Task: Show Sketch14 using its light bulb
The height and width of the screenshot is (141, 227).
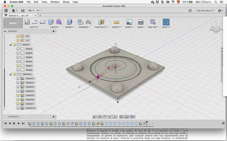Action: click(x=18, y=108)
